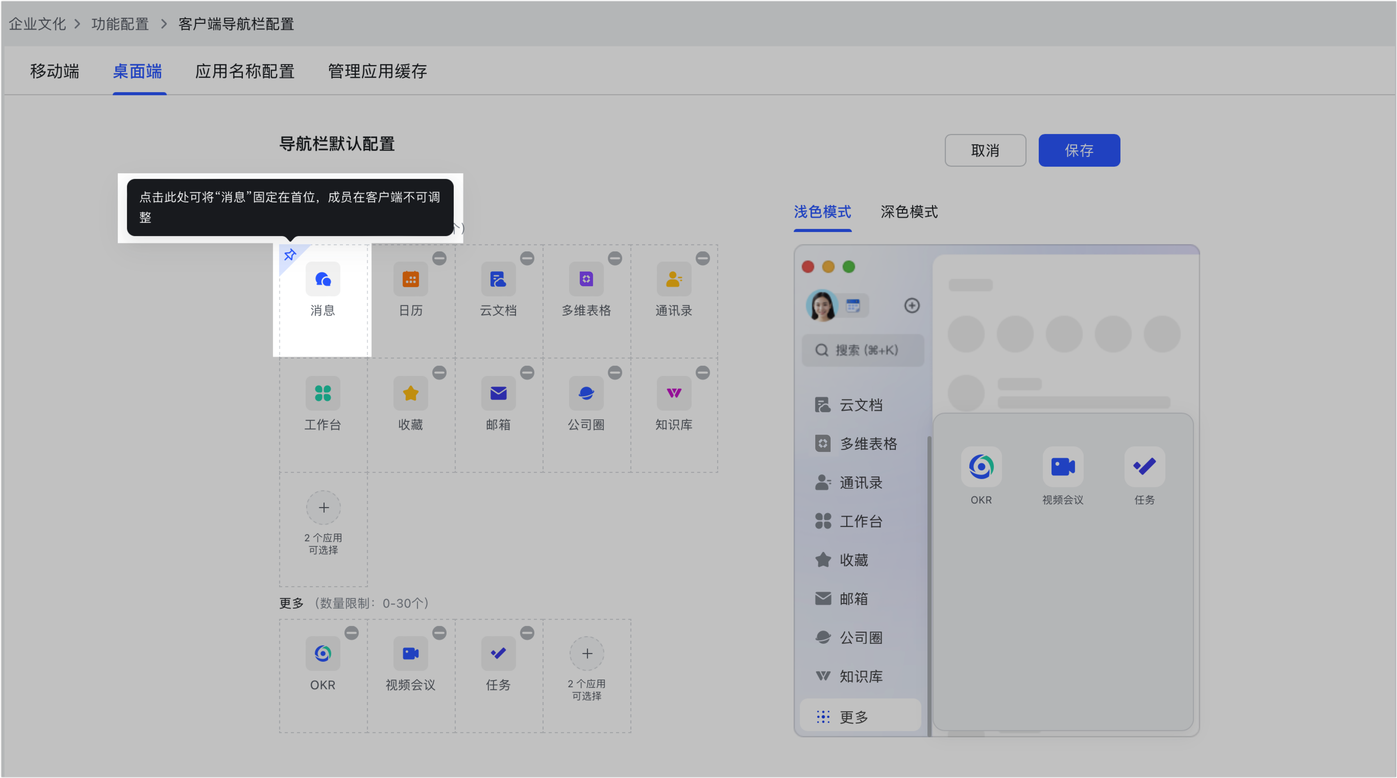The image size is (1397, 778).
Task: Click the calendar icon beside the avatar
Action: [853, 305]
